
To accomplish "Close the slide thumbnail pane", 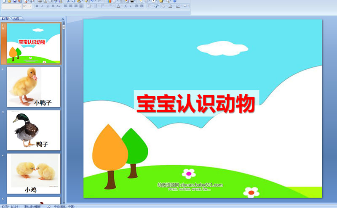I will [x=63, y=18].
